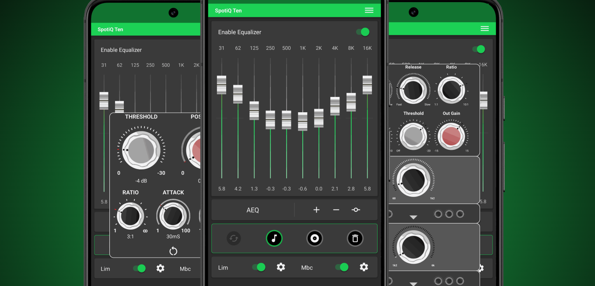The width and height of the screenshot is (595, 286).
Task: Tap the trash icon to delete preset
Action: click(x=355, y=238)
